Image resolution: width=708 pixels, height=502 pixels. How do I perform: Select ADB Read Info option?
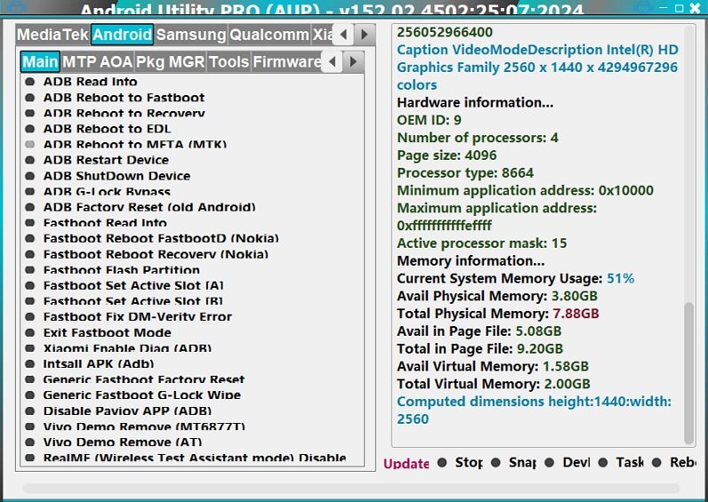81,82
